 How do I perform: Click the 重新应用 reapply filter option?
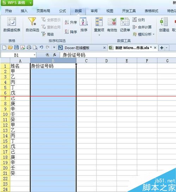pos(51,27)
